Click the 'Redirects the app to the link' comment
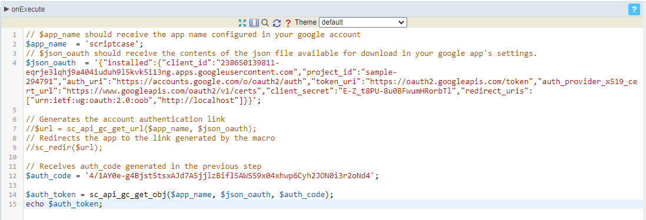This screenshot has width=646, height=220. (151, 138)
